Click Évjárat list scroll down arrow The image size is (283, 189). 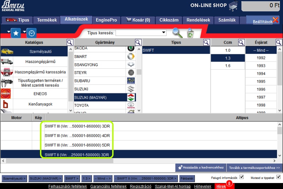279,110
